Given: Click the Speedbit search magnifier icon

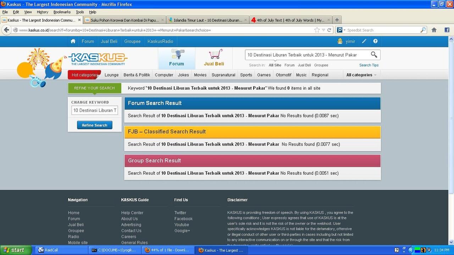Looking at the screenshot, I should (423, 30).
